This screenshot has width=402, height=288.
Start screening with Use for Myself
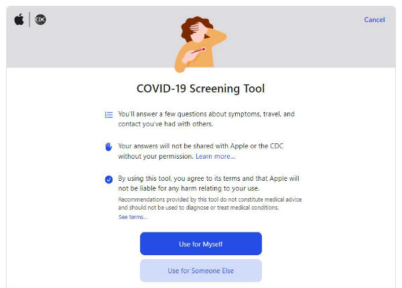(x=201, y=244)
